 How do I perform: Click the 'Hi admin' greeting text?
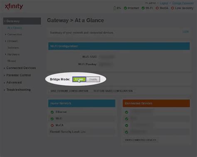coord(150,3)
